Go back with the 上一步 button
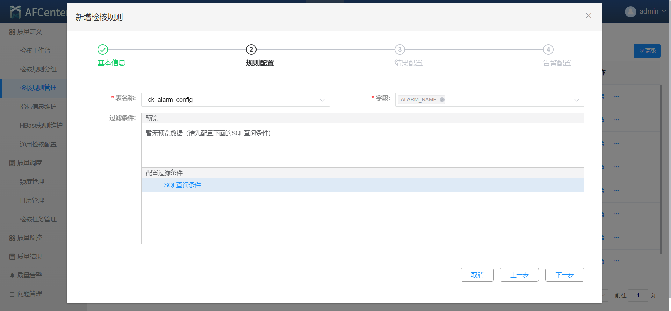Image resolution: width=671 pixels, height=311 pixels. (x=519, y=275)
